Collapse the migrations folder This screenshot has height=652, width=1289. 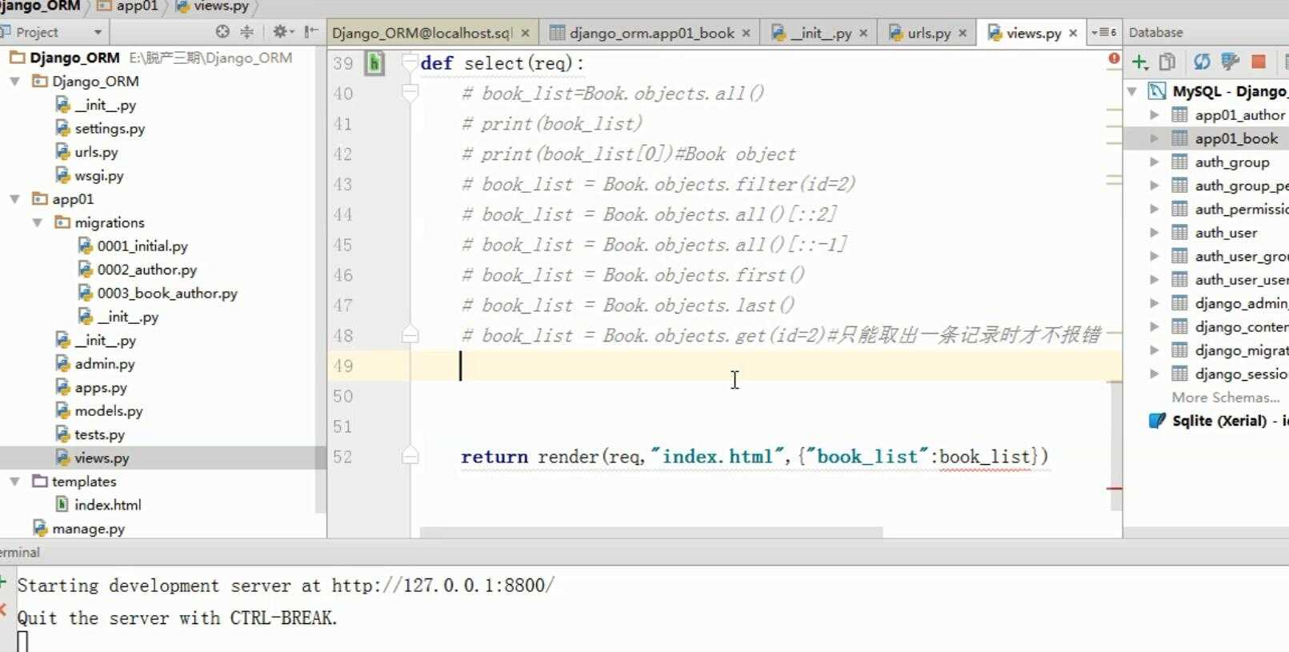tap(37, 222)
